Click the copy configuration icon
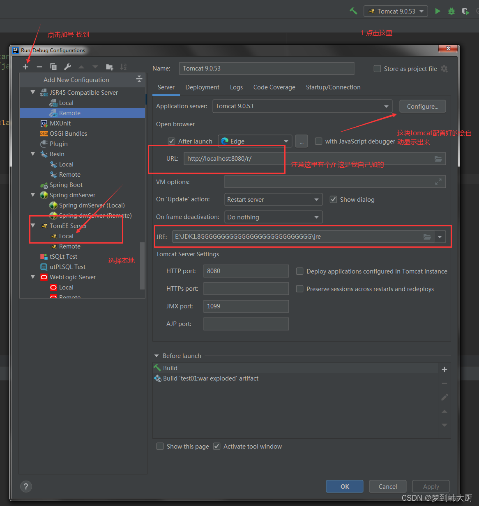479x506 pixels. [x=53, y=67]
